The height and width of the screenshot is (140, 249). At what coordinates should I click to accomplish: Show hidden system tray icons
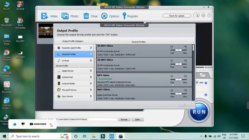[201, 136]
